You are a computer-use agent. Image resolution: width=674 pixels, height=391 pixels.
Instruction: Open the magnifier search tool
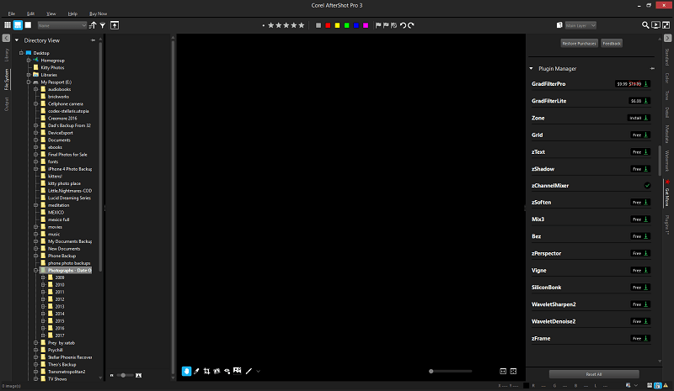[645, 25]
